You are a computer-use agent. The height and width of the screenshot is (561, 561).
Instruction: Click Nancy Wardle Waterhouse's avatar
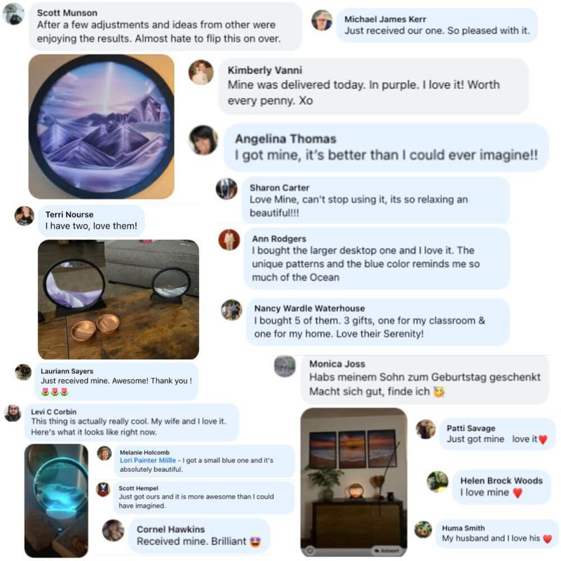231,310
